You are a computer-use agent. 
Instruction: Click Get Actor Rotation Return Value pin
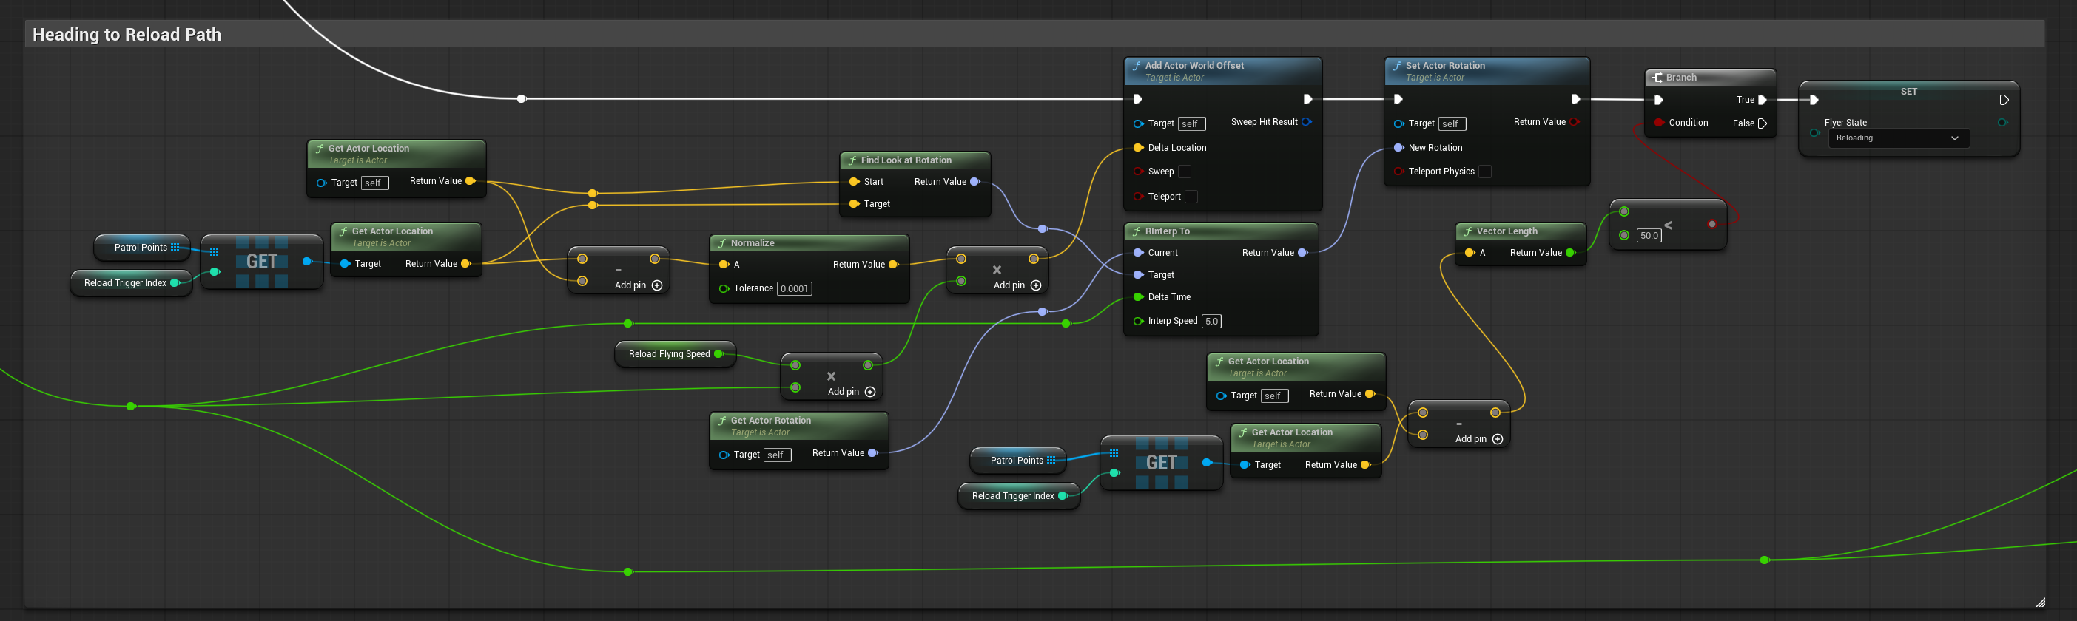(x=872, y=453)
